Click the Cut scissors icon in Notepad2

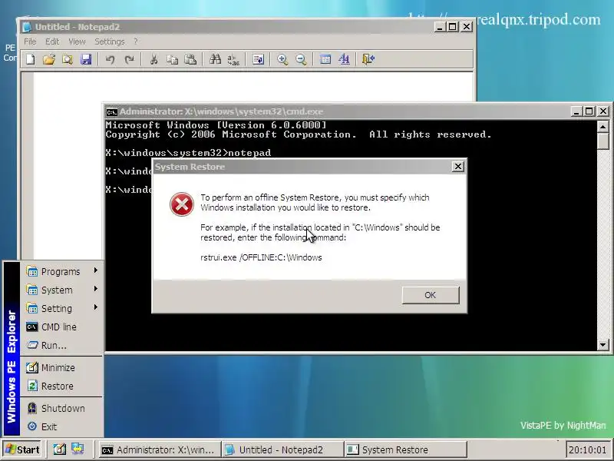tap(153, 59)
